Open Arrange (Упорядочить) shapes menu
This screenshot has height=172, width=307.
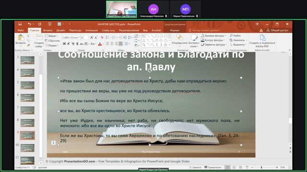179,41
